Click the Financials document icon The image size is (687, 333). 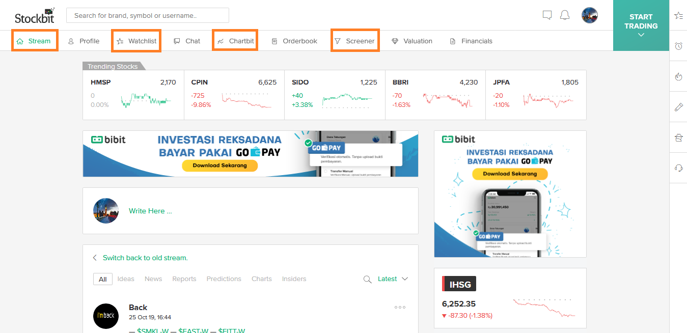tap(452, 41)
